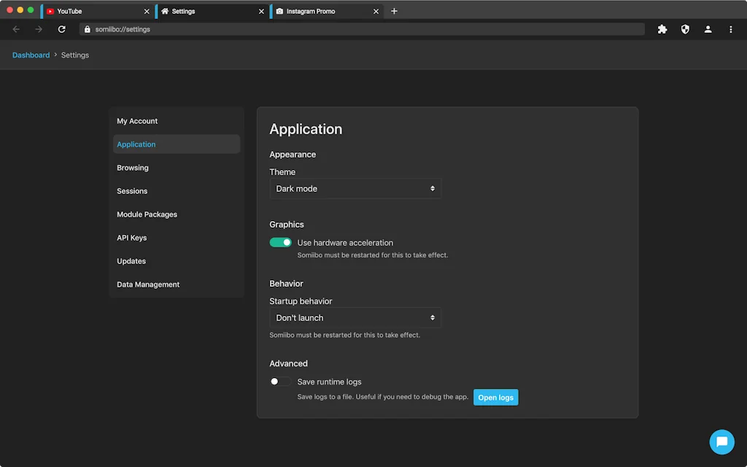Viewport: 747px width, 467px height.
Task: Click the back navigation arrow
Action: 15,29
